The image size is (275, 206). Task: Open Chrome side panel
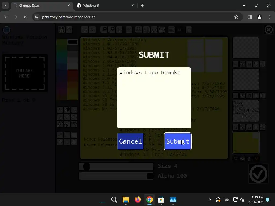[249, 17]
